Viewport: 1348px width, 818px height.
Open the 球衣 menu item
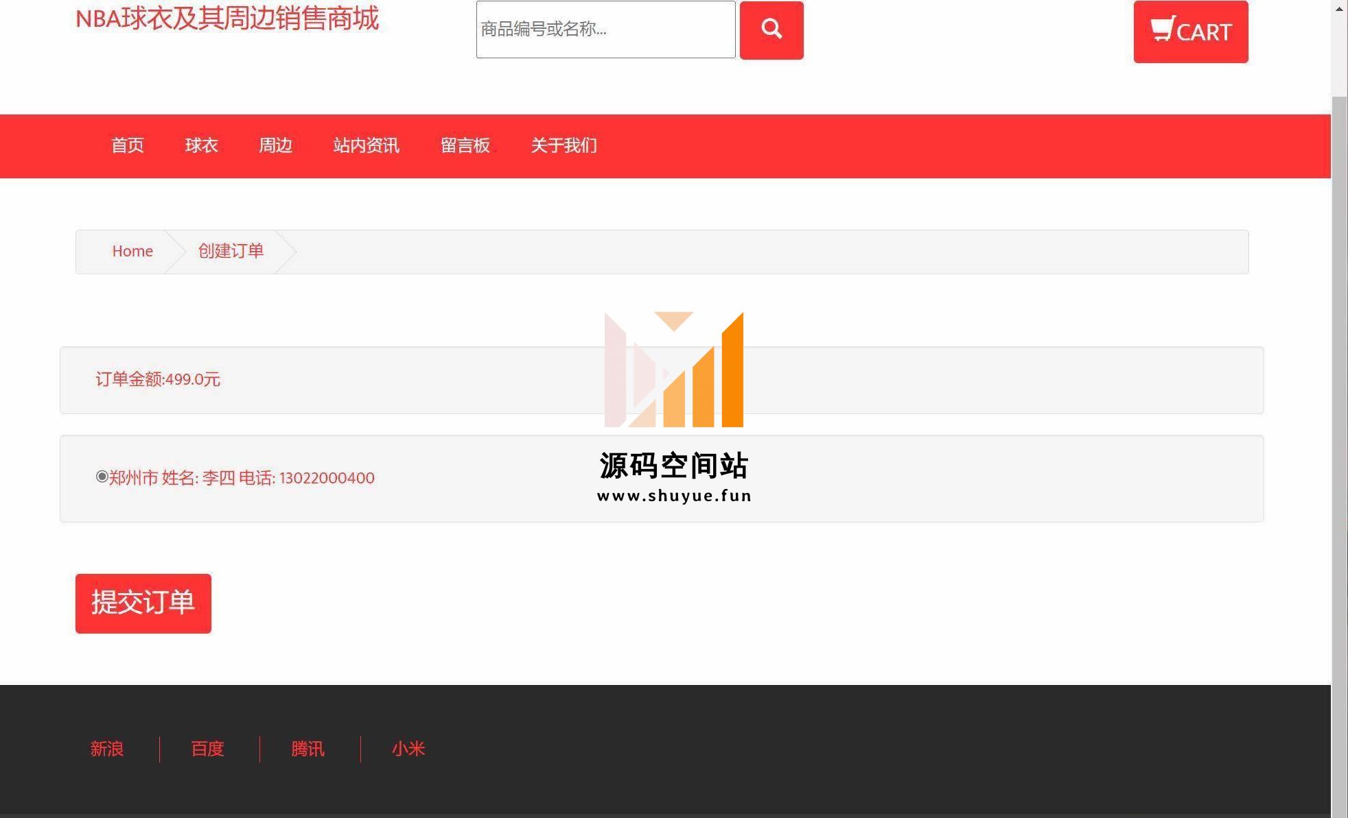click(x=202, y=145)
